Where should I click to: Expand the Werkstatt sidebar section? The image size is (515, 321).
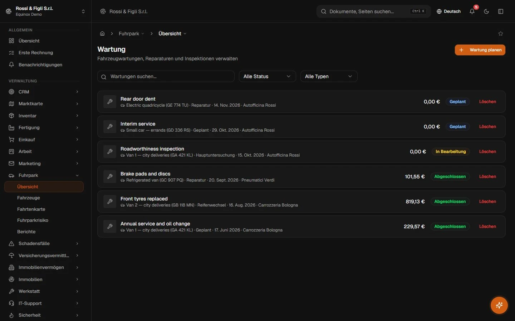tap(44, 291)
